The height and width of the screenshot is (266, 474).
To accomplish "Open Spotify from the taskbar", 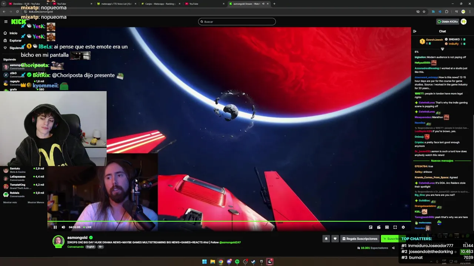I will click(x=237, y=262).
